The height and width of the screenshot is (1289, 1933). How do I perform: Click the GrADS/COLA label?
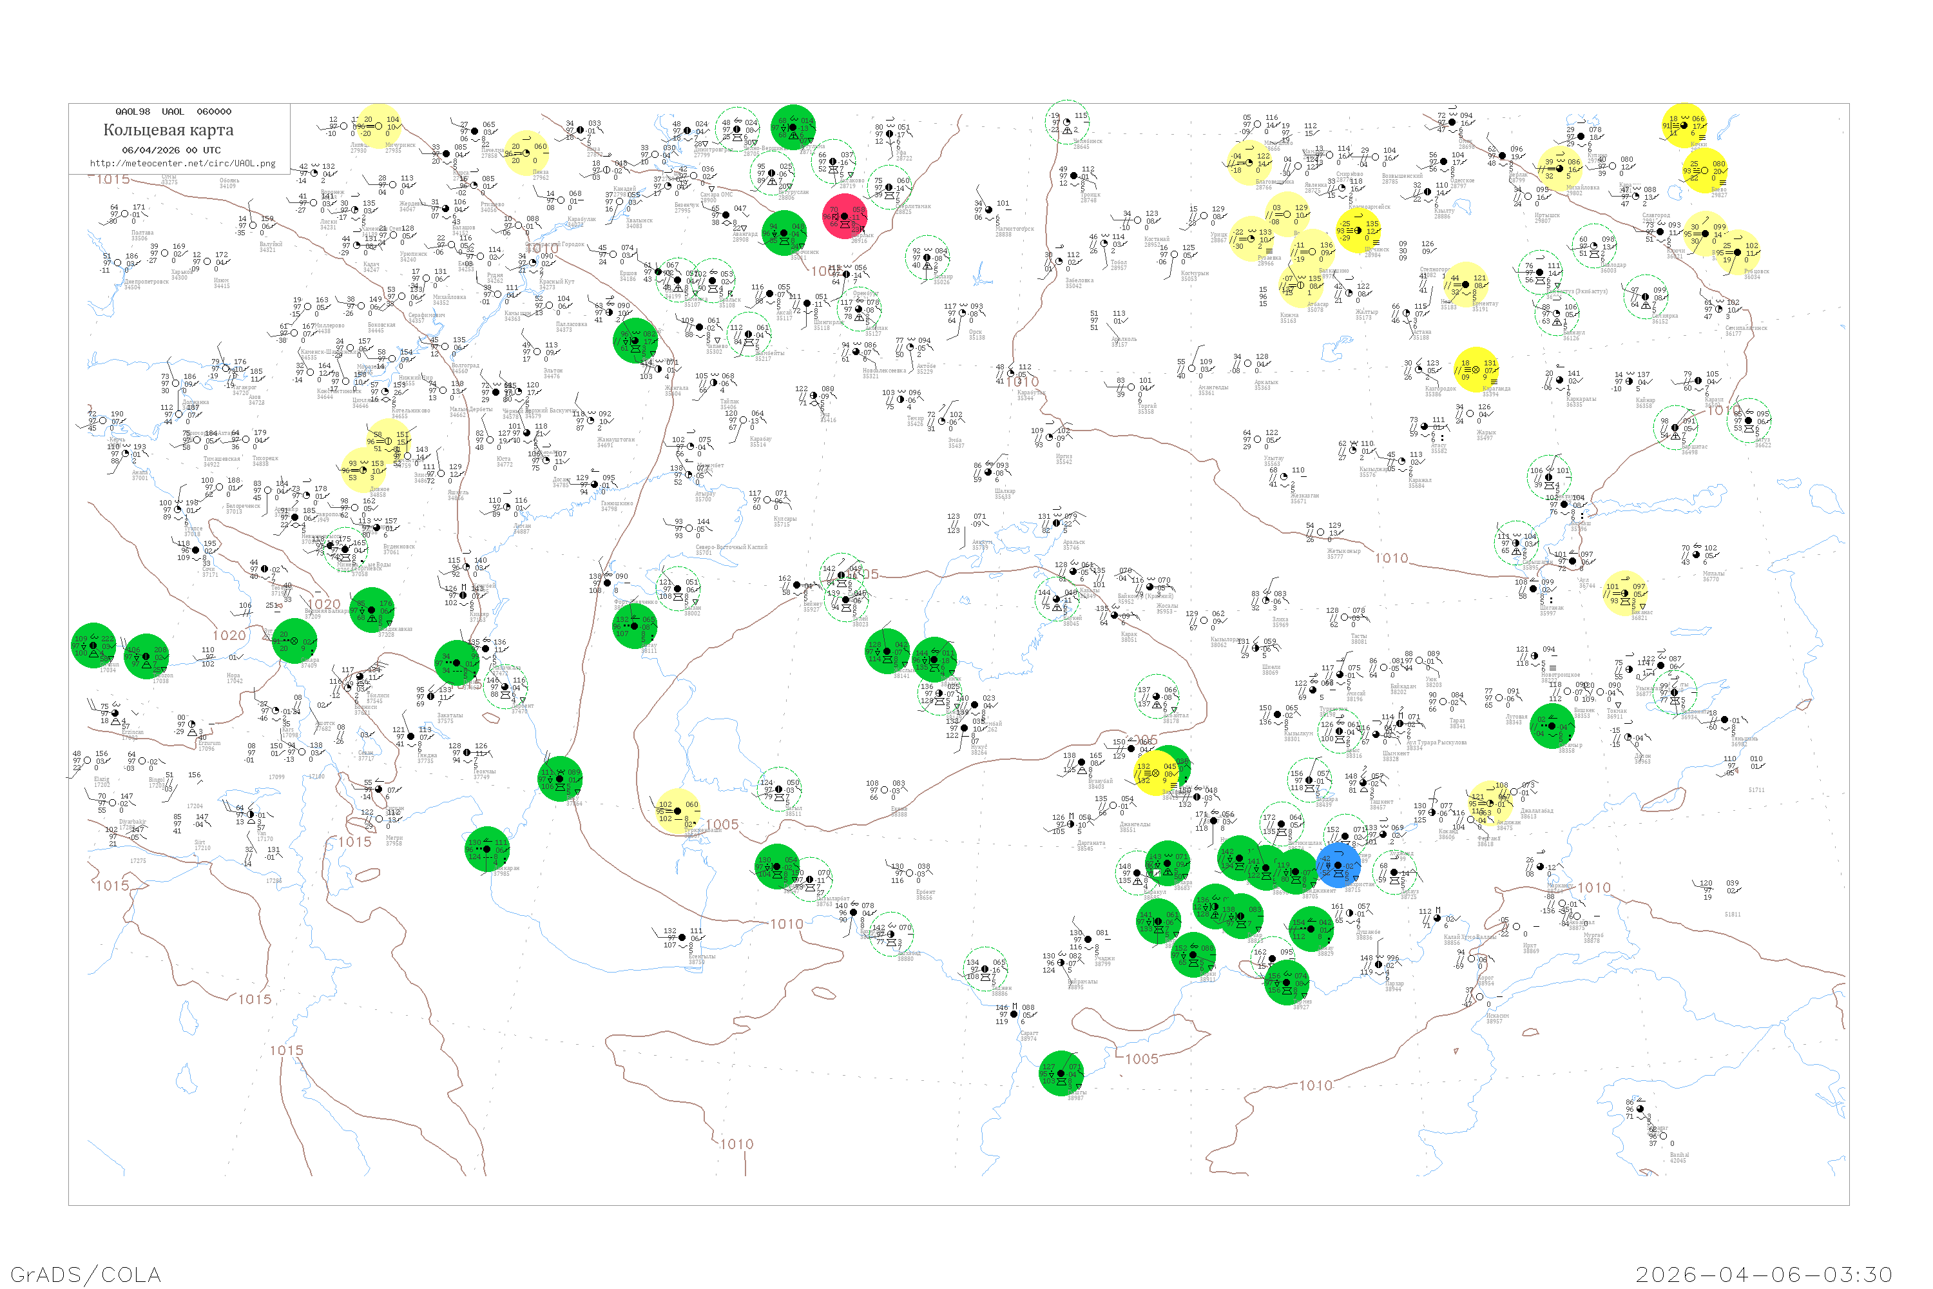pyautogui.click(x=86, y=1274)
